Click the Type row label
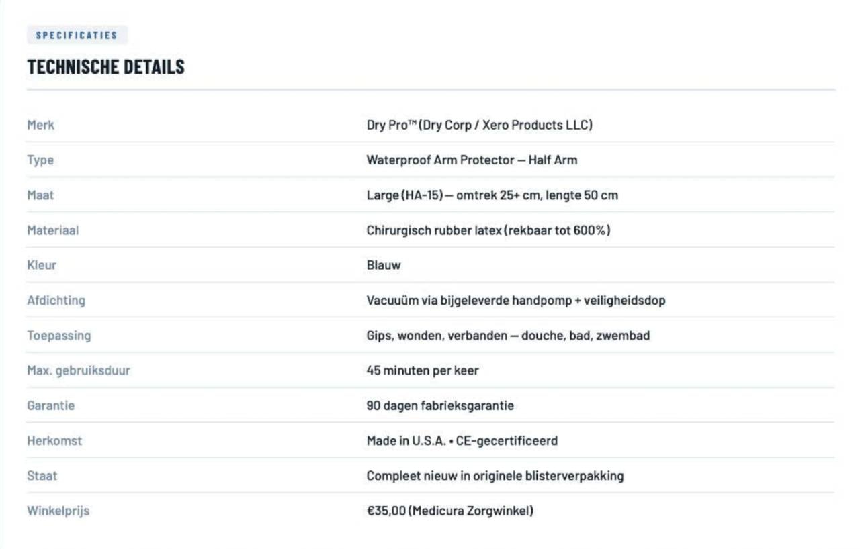 click(x=40, y=160)
